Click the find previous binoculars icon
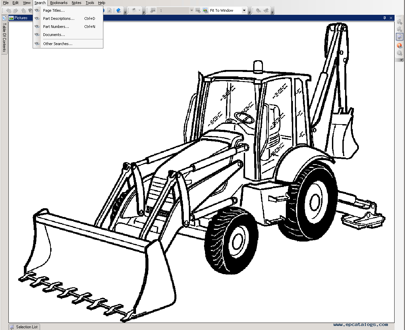This screenshot has width=405, height=330. pos(259,10)
